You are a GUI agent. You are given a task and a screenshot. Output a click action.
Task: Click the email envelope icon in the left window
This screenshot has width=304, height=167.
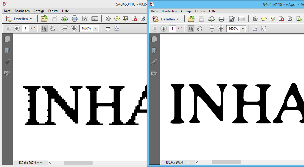pyautogui.click(x=95, y=19)
